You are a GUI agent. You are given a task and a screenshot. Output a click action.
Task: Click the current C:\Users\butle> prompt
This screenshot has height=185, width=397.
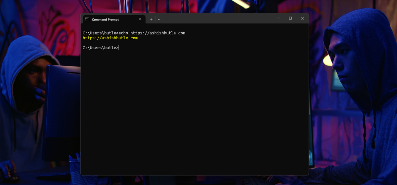(101, 48)
